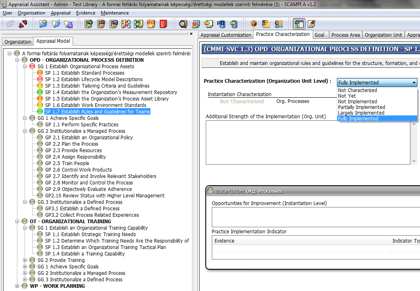Click the magnifier search icon
This screenshot has width=420, height=291.
tap(183, 24)
